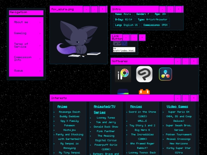
Task: Click the Gender: F tag
Action: tap(143, 14)
